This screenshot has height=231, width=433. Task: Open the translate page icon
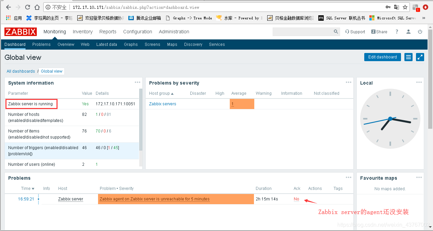tap(397, 7)
